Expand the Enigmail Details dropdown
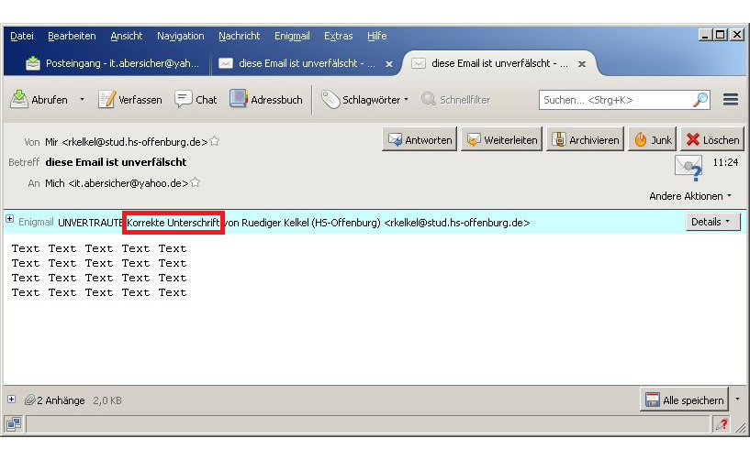The image size is (750, 460). pos(712,222)
